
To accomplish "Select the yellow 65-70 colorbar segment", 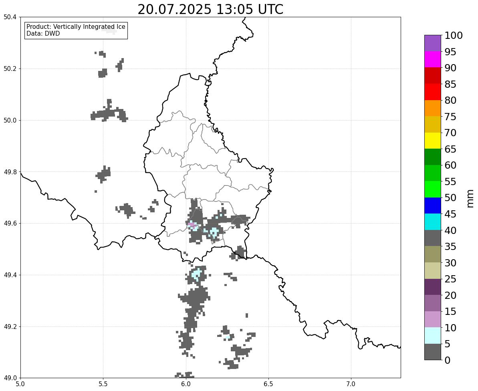I will click(433, 141).
